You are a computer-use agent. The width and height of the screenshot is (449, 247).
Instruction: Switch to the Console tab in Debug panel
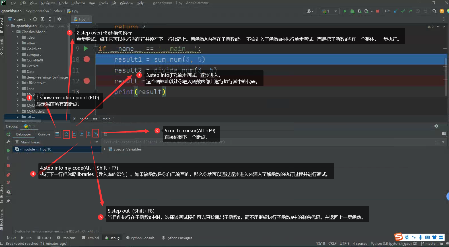pos(44,134)
